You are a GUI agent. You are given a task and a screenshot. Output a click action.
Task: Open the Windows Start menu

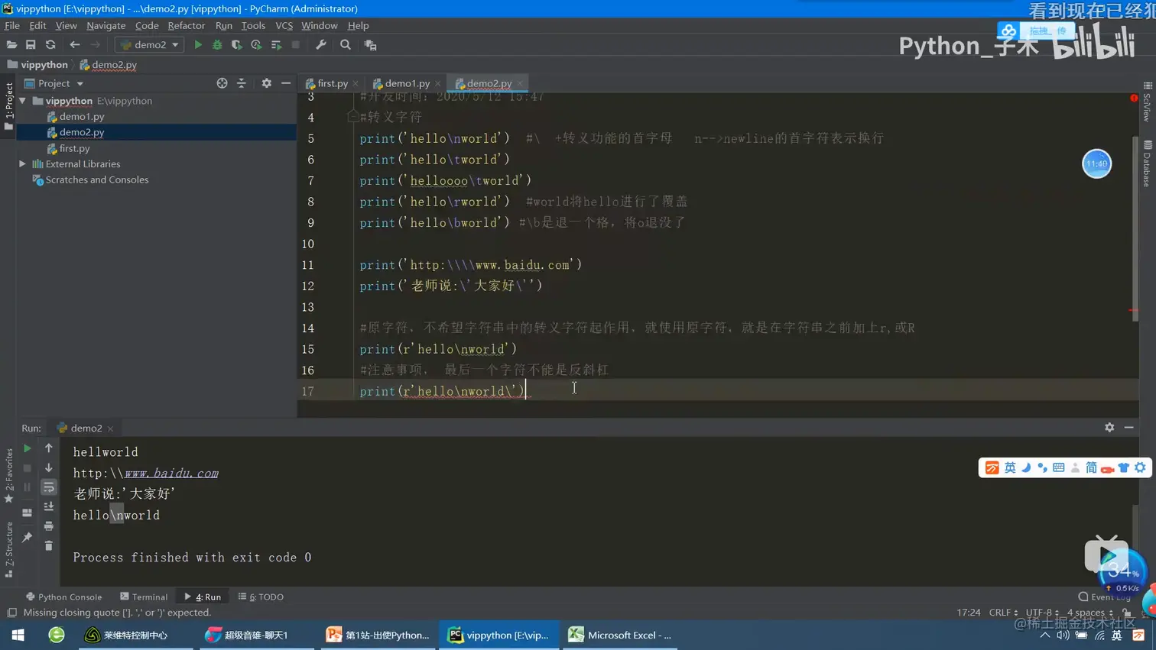pyautogui.click(x=18, y=635)
